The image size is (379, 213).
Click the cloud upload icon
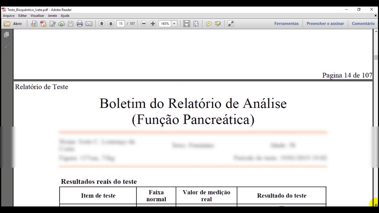coord(62,24)
